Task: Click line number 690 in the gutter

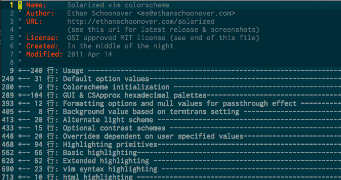Action: (8, 169)
